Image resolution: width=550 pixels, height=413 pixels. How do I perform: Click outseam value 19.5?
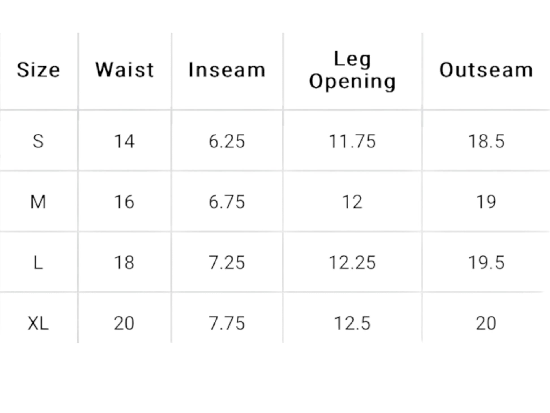486,263
